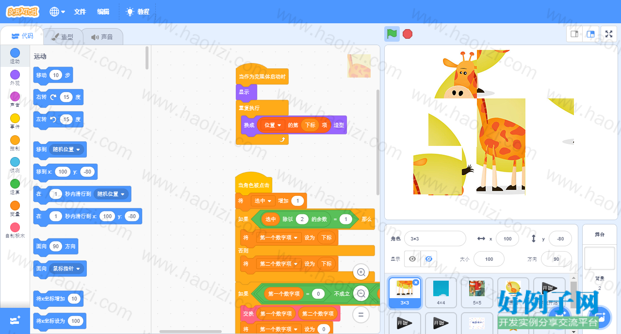This screenshot has height=334, width=621.
Task: Select the 变量 block category
Action: [15, 209]
